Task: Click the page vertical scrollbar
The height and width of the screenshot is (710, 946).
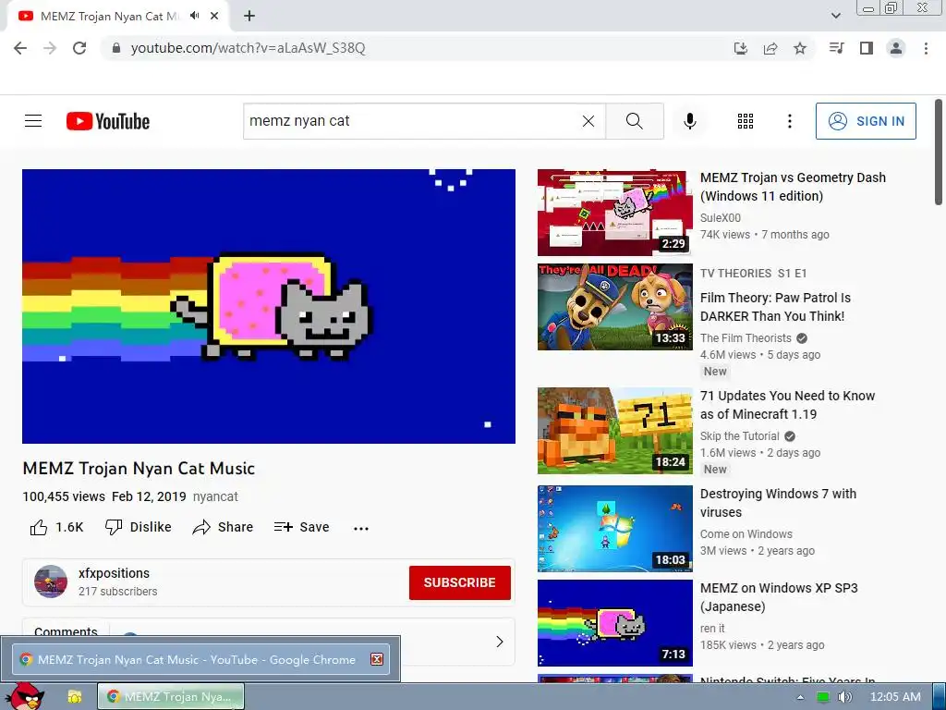Action: coord(939,153)
